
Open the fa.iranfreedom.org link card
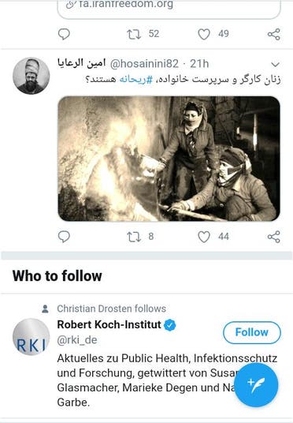169,8
